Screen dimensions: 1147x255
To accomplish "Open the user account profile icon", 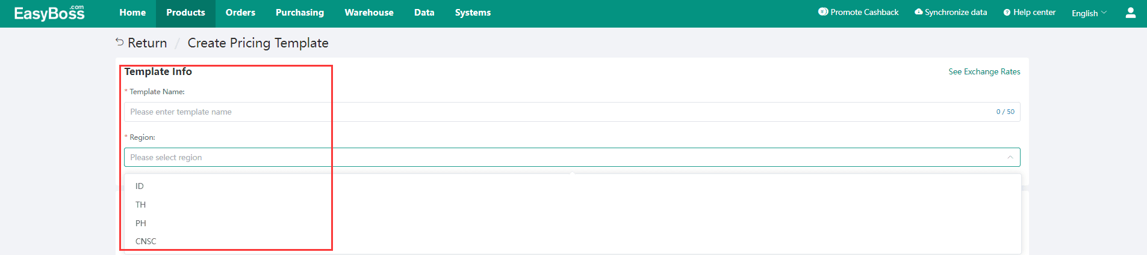I will click(x=1131, y=13).
